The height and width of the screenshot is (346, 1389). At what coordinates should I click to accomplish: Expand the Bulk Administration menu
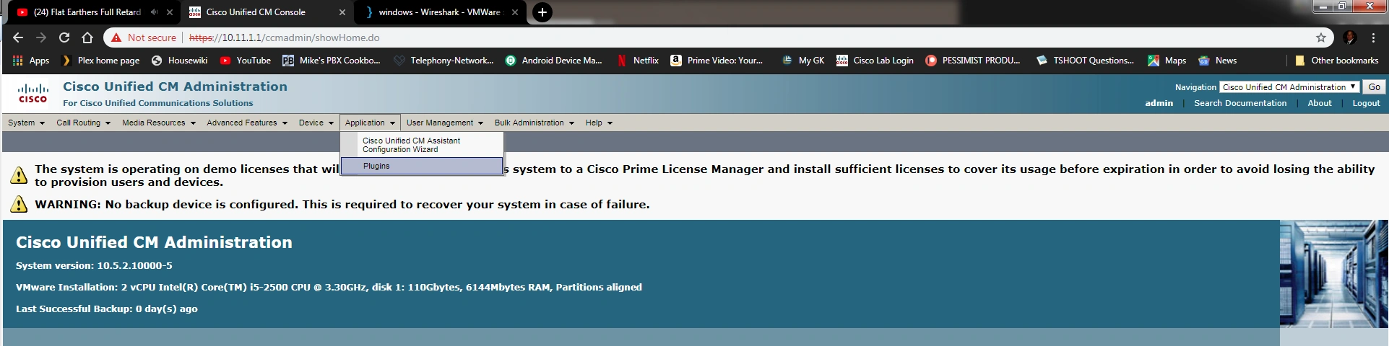coord(535,123)
